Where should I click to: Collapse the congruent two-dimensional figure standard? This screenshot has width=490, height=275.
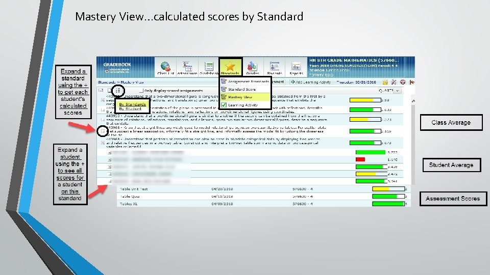(x=103, y=100)
